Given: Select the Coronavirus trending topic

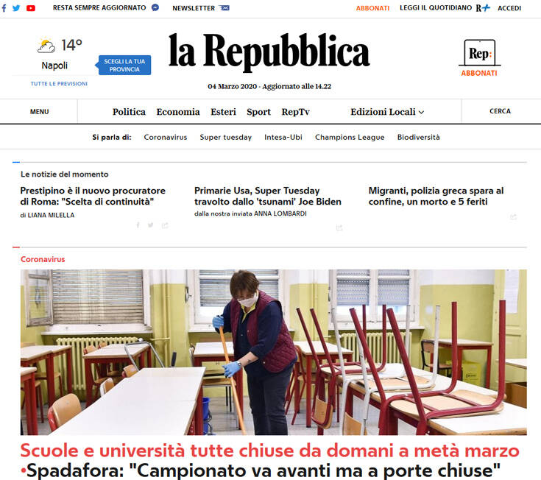Looking at the screenshot, I should click(166, 138).
